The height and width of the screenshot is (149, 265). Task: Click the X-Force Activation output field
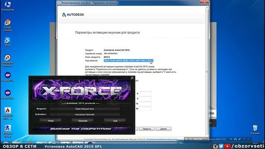(x=84, y=115)
